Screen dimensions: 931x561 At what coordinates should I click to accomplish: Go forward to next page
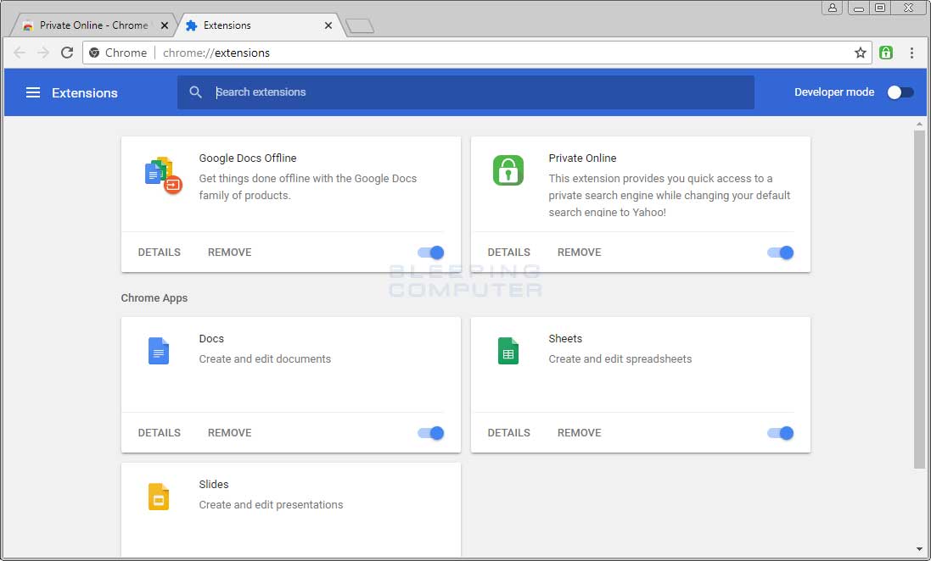tap(43, 53)
